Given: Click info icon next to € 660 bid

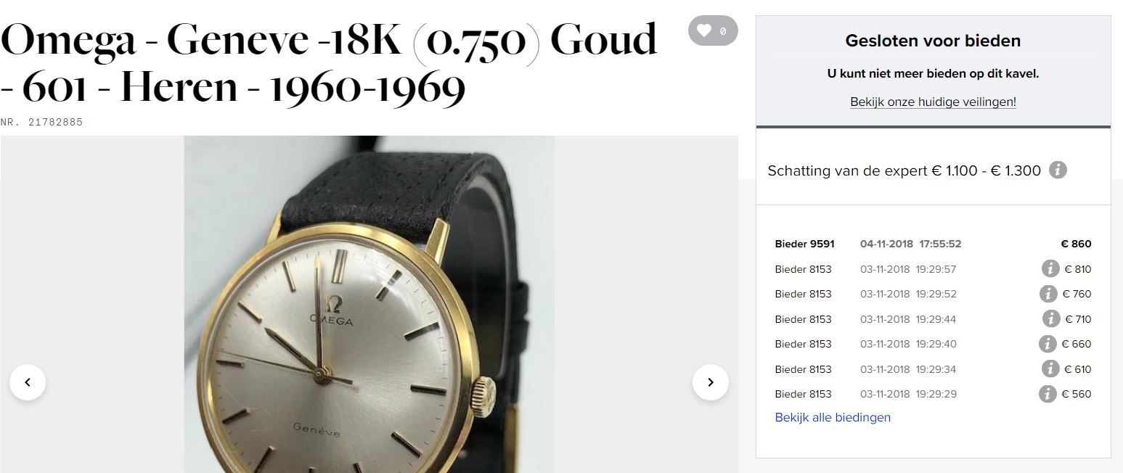Looking at the screenshot, I should click(1048, 344).
